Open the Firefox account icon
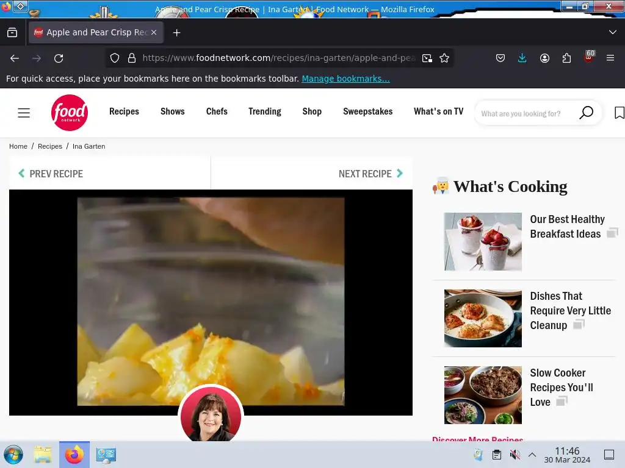 [x=544, y=58]
